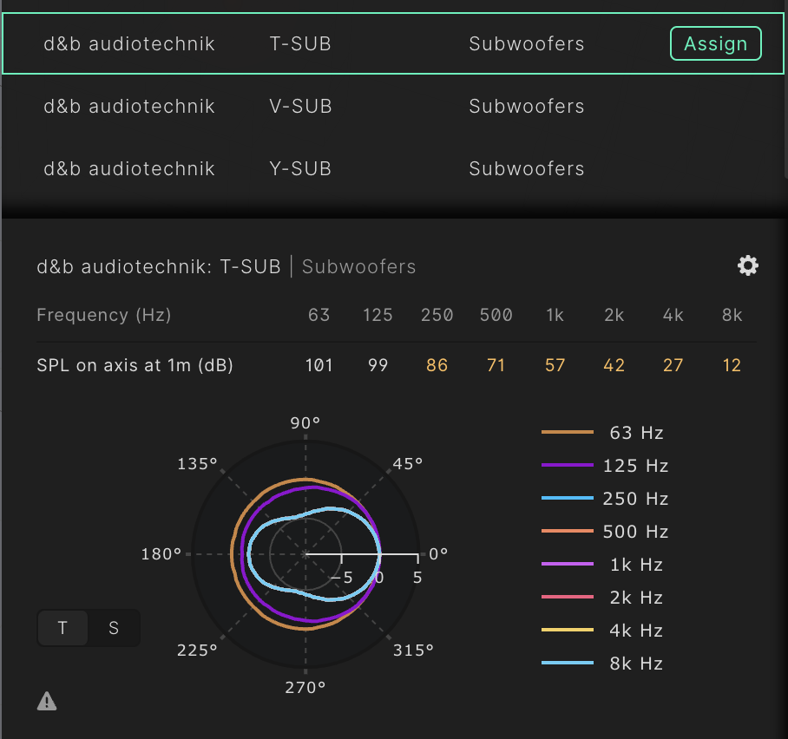Click the 4k SPL value 27
Image resolution: width=788 pixels, height=739 pixels.
(x=673, y=365)
